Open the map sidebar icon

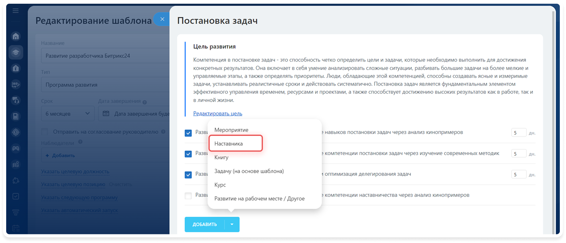16,164
